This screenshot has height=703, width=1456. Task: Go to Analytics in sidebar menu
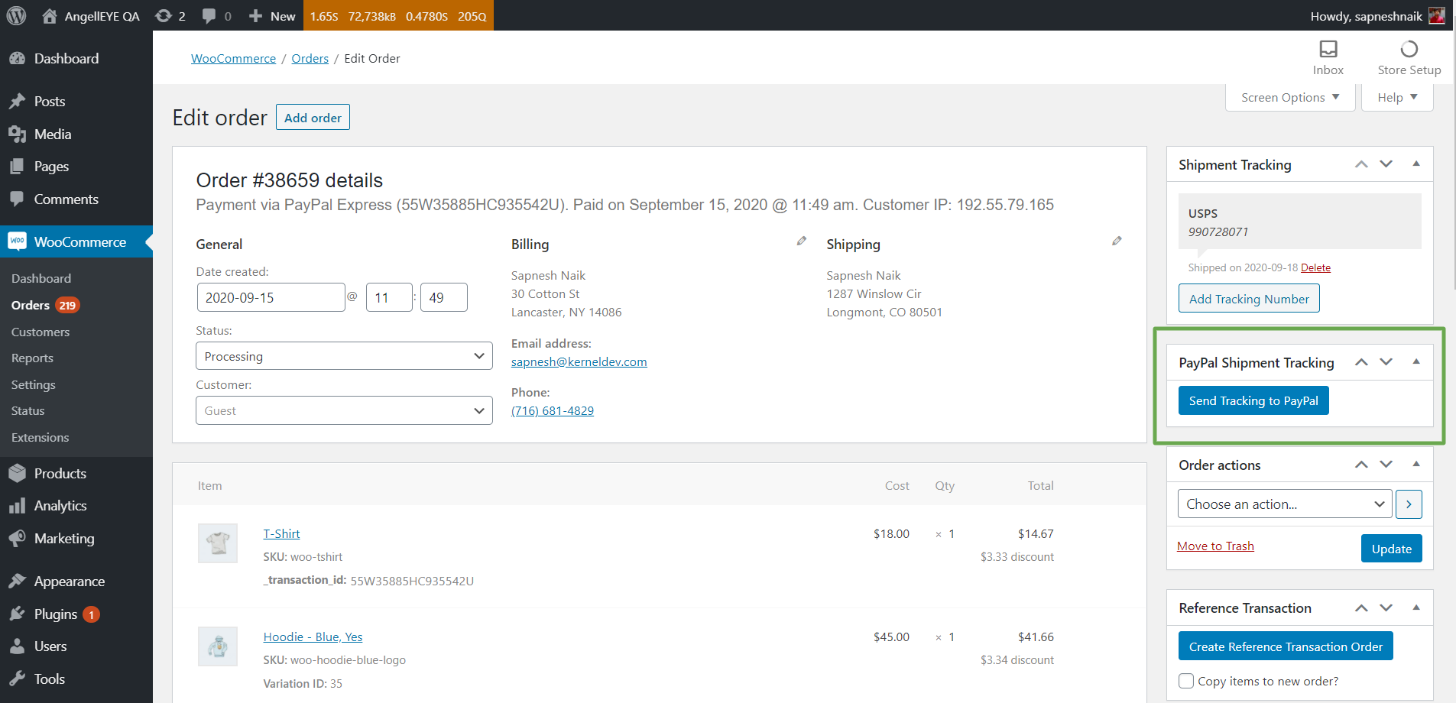[x=60, y=506]
